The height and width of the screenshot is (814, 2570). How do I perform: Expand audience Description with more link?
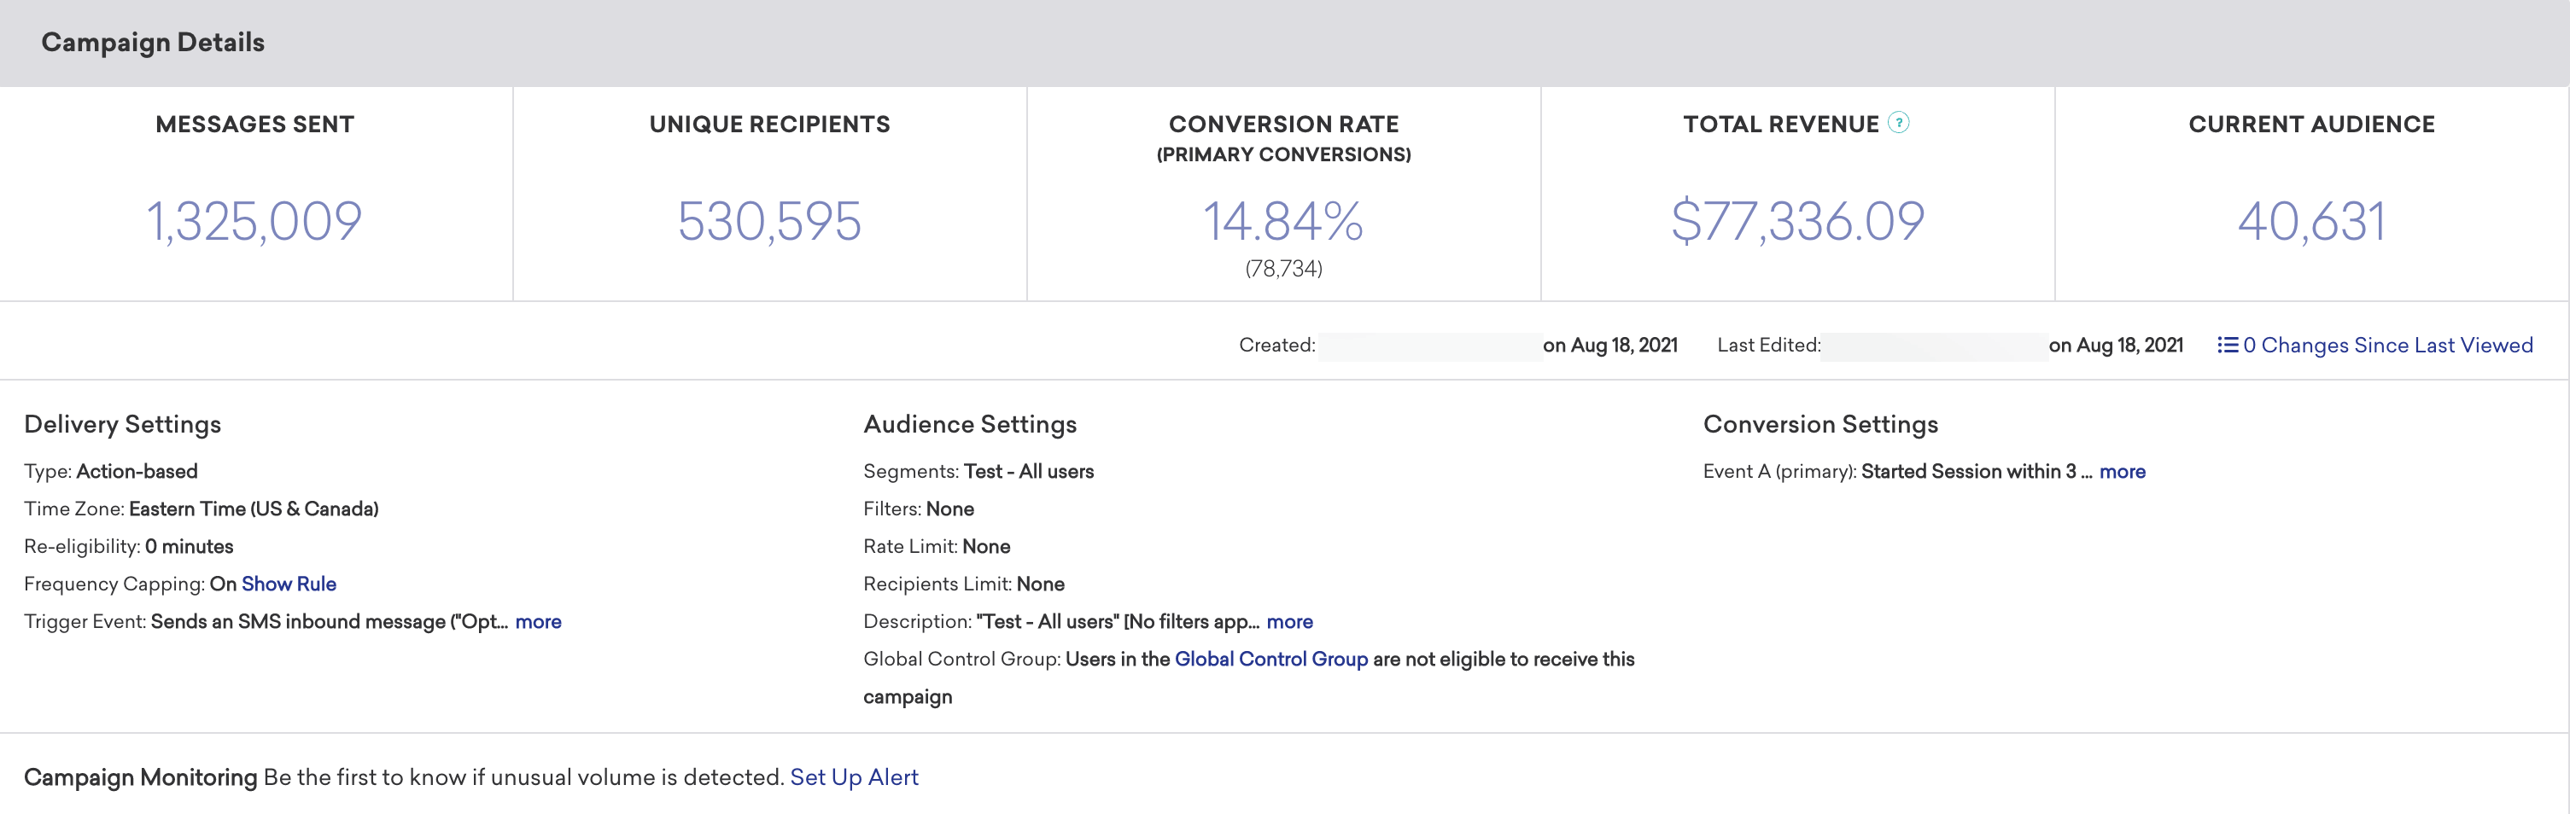pos(1289,621)
